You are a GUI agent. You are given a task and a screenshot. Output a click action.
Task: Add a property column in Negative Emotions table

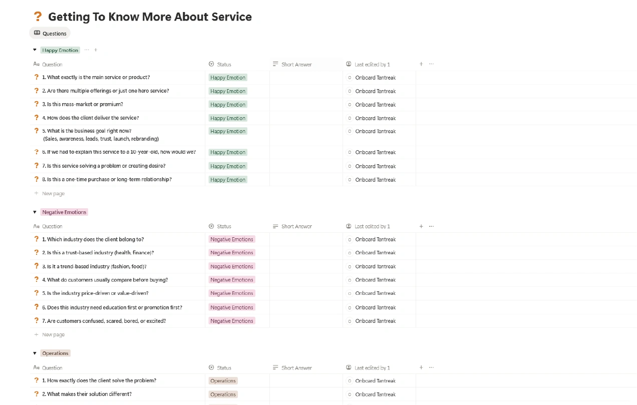coord(421,226)
